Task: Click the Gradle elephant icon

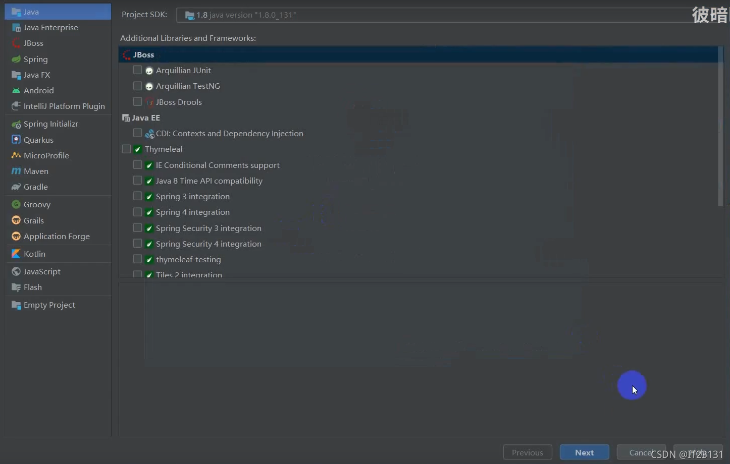Action: (16, 187)
